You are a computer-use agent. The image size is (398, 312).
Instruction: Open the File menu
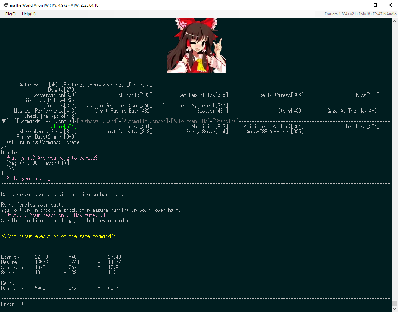click(10, 14)
